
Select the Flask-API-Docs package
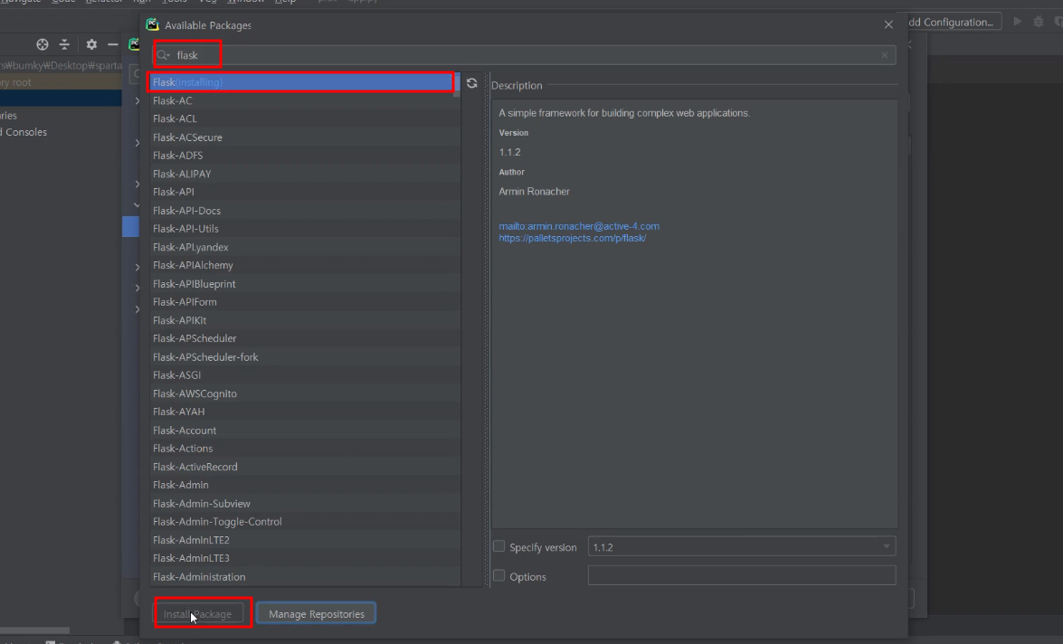tap(305, 210)
